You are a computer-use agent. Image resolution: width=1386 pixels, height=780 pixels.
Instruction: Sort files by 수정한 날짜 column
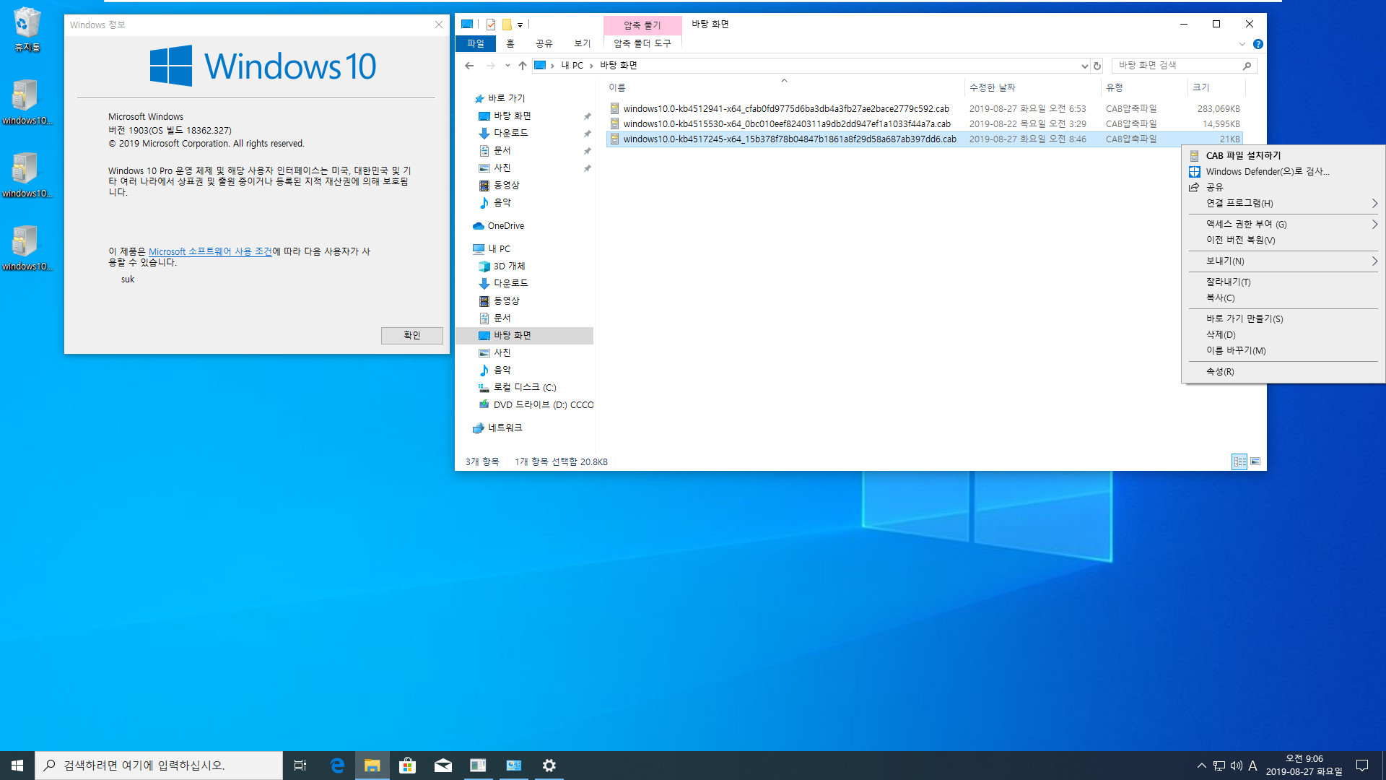[1032, 87]
